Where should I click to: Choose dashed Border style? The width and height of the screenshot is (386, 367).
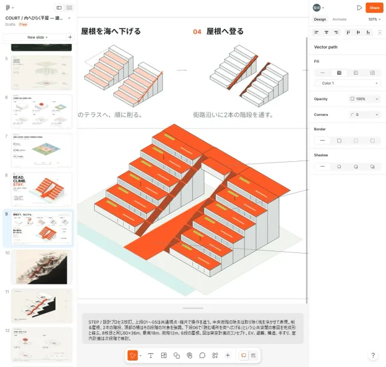click(356, 141)
